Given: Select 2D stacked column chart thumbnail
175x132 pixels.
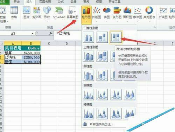Looking at the screenshot, I should [102, 37].
